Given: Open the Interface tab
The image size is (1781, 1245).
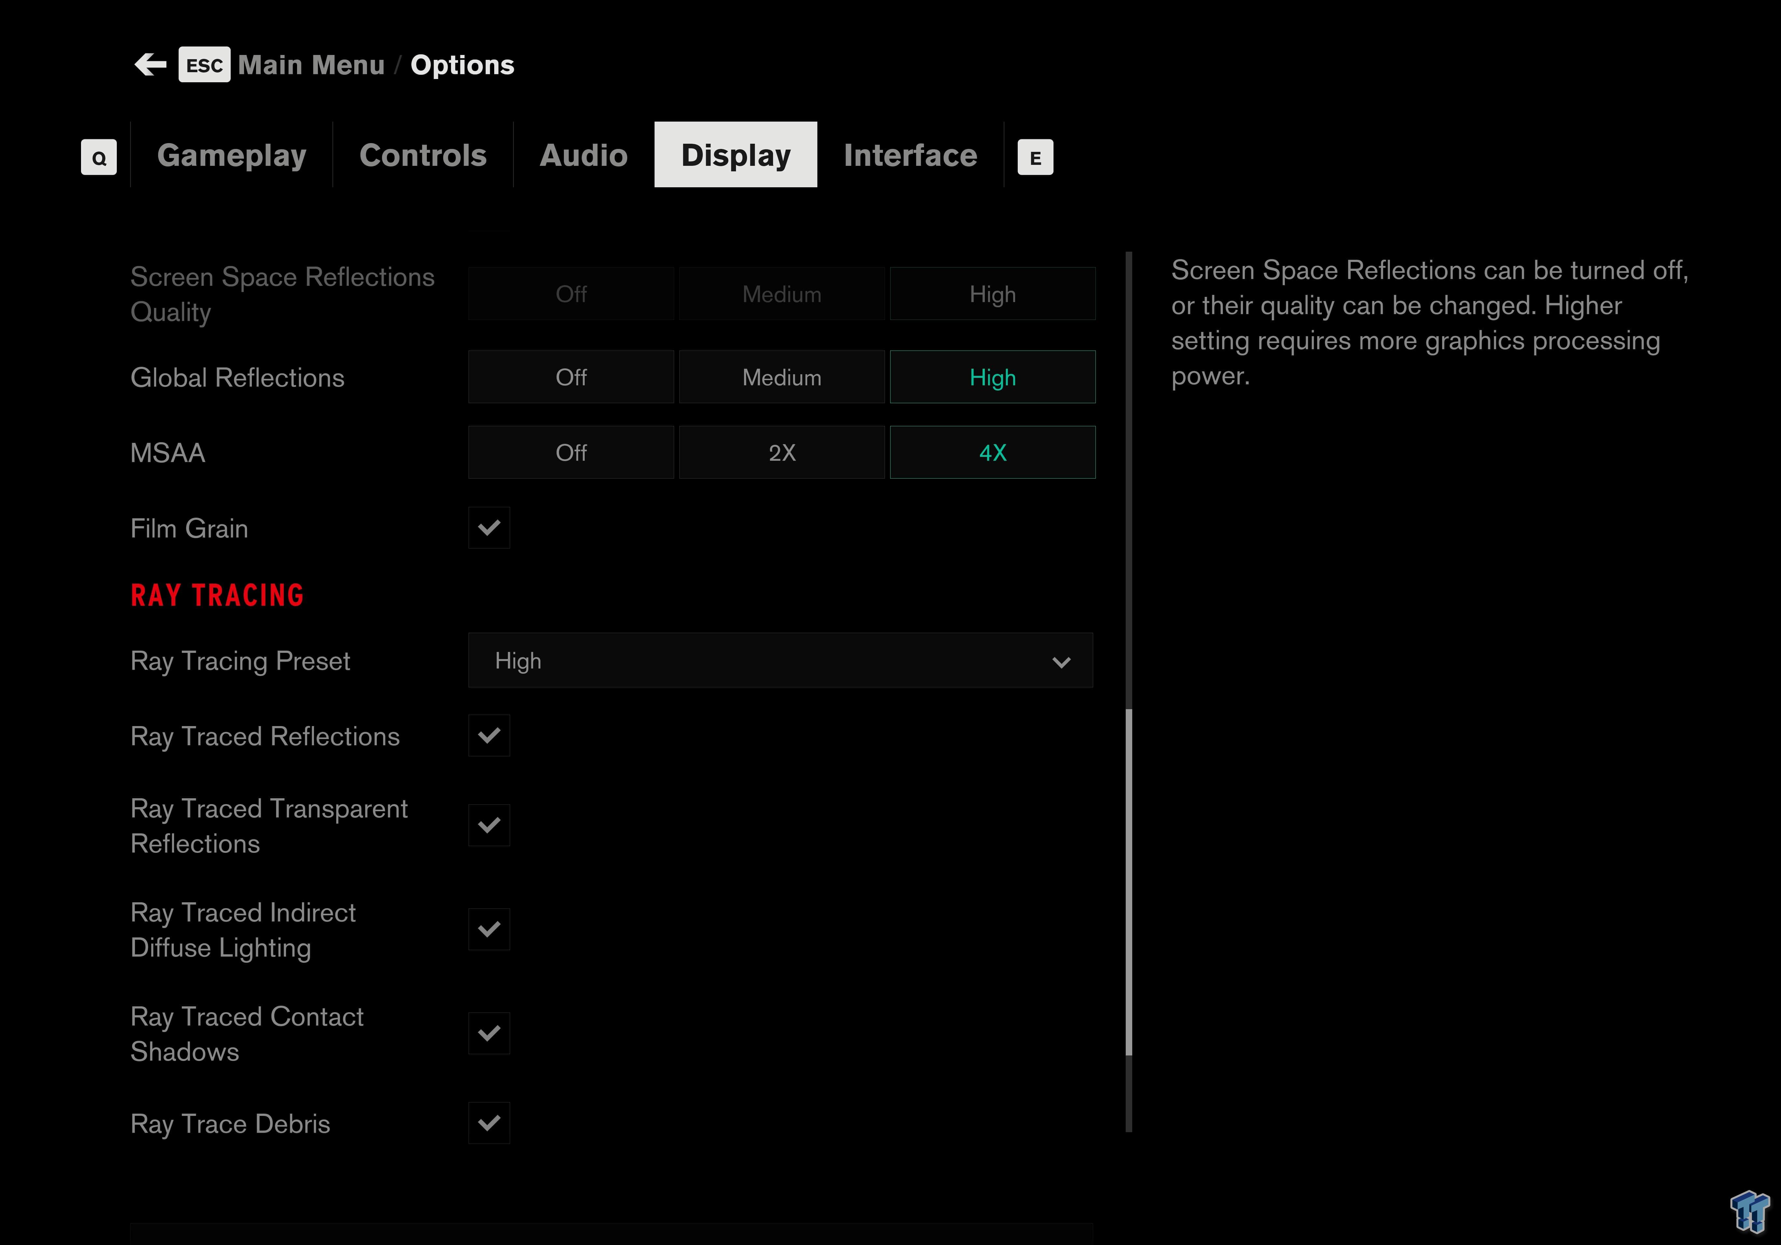Looking at the screenshot, I should (910, 155).
